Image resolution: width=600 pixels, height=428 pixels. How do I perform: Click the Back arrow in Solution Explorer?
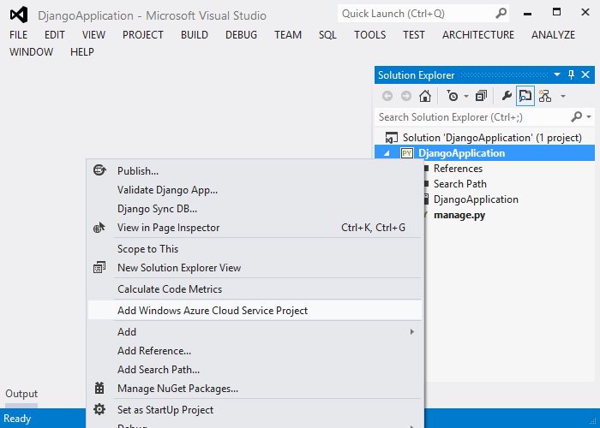(x=387, y=96)
